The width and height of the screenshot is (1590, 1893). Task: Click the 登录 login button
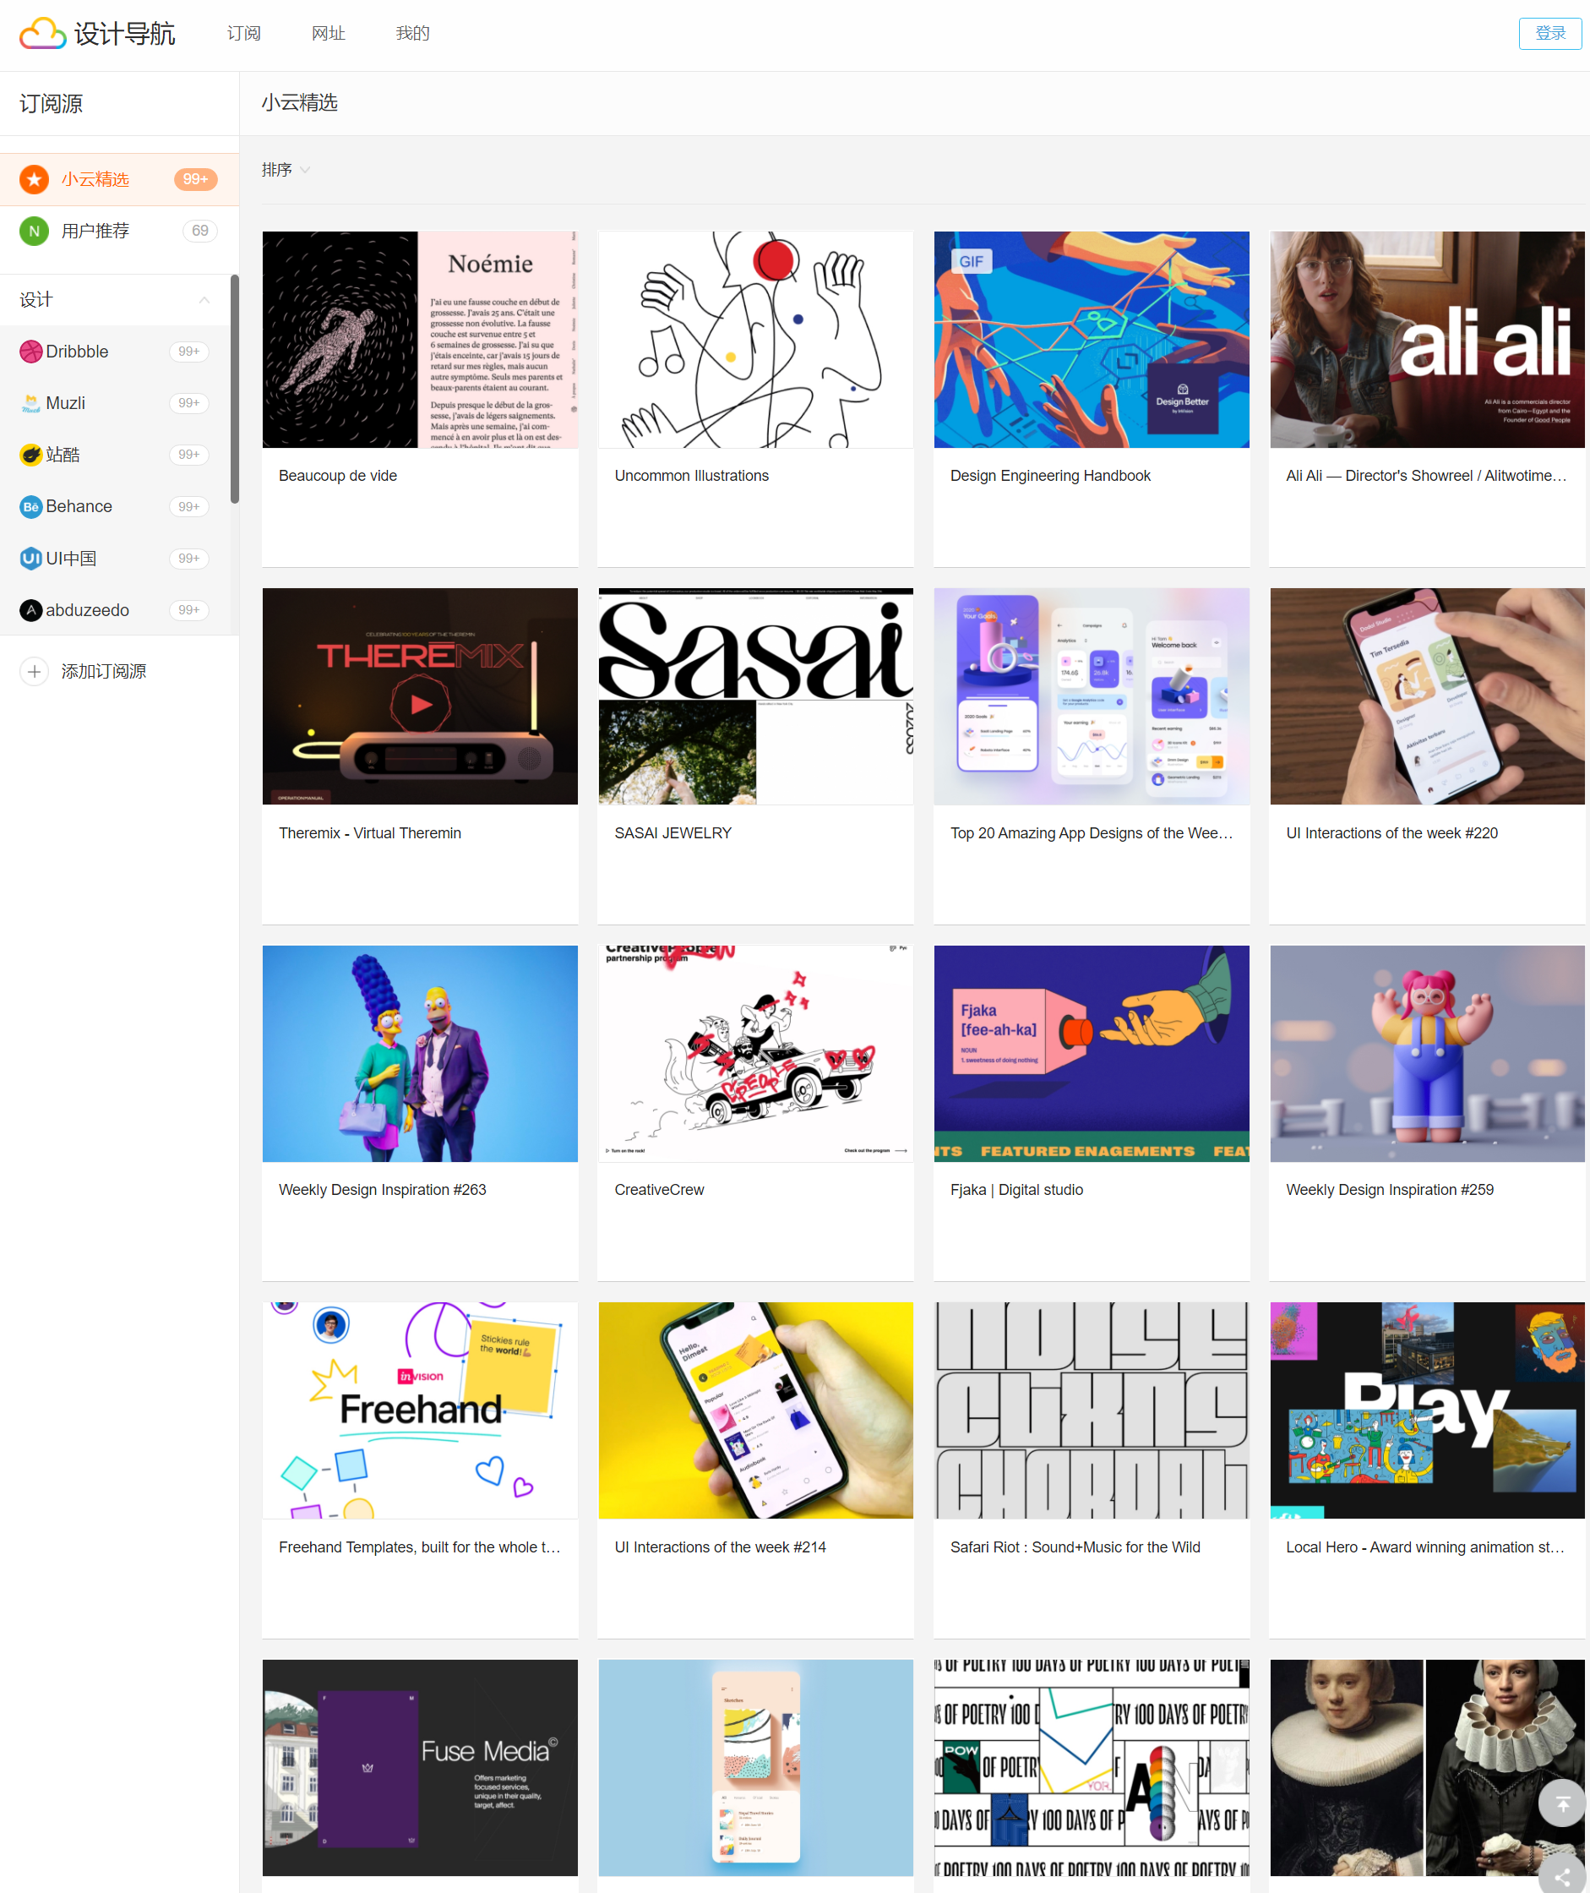(x=1549, y=33)
